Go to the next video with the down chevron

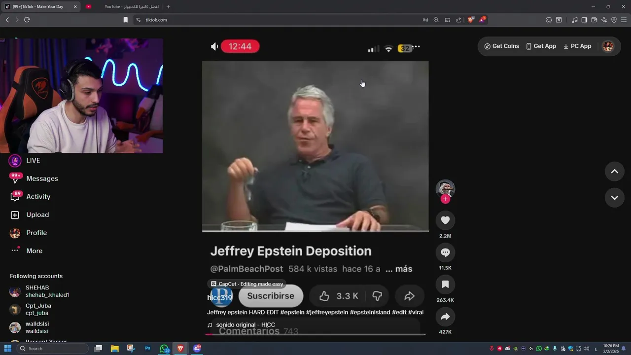click(x=614, y=198)
